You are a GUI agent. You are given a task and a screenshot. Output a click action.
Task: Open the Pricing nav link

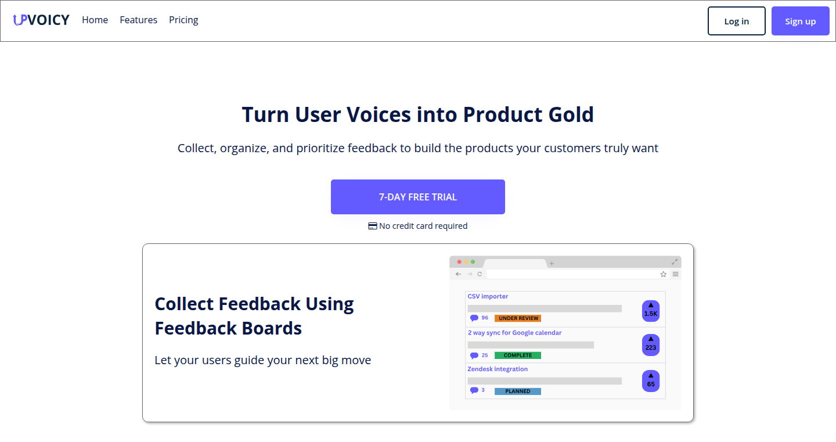[183, 20]
